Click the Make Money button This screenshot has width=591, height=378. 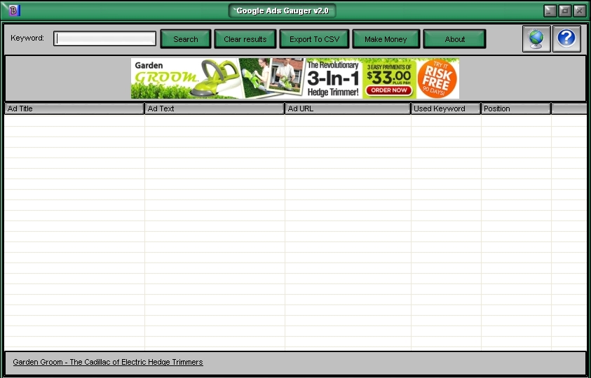pos(386,39)
